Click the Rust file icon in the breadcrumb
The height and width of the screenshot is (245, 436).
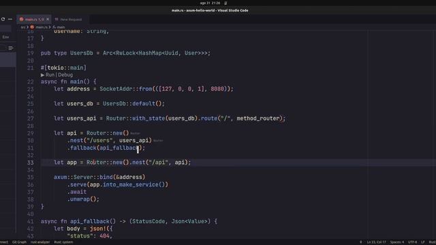[32, 27]
